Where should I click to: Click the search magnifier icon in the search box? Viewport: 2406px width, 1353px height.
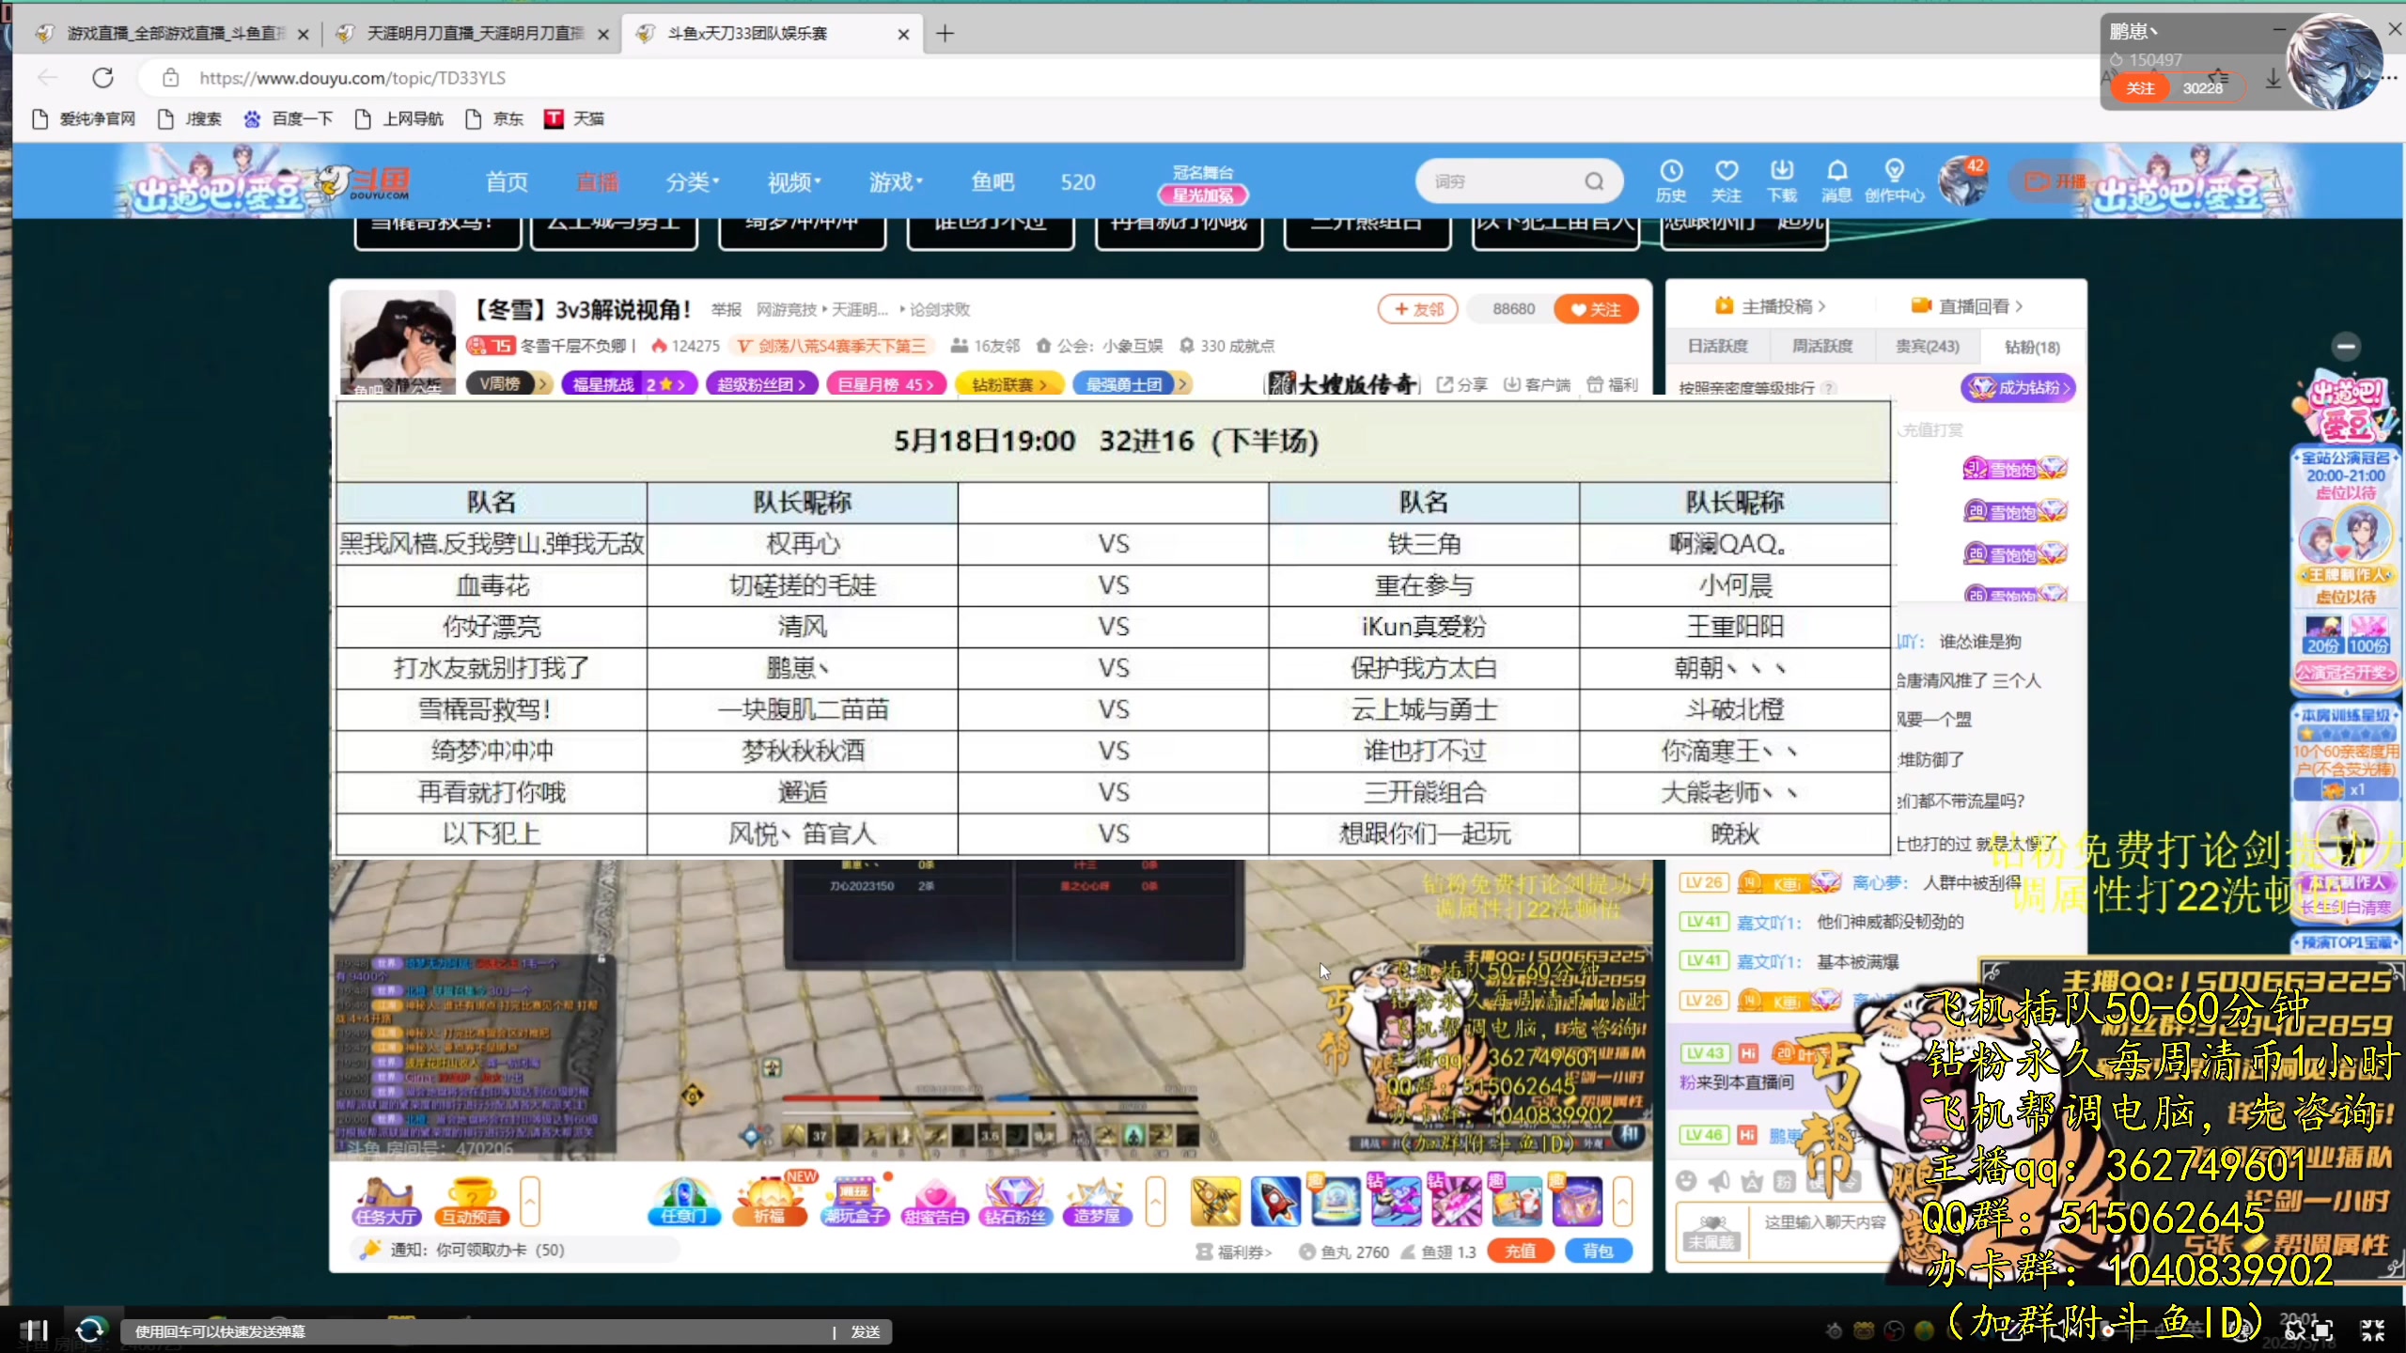click(1594, 181)
